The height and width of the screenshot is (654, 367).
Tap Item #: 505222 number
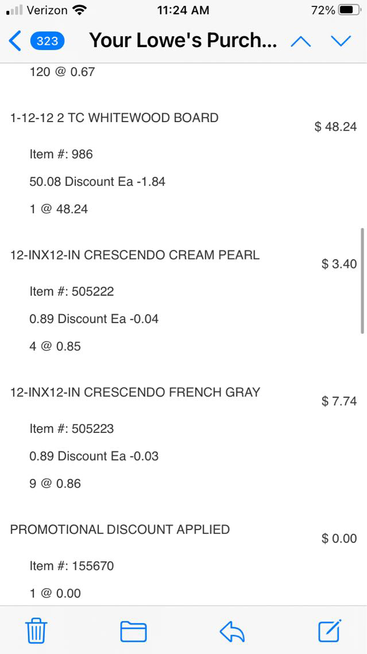(72, 291)
